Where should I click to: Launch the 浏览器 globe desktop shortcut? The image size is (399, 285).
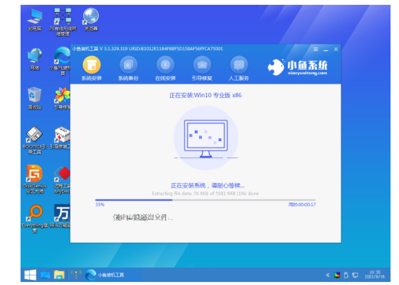pos(91,16)
